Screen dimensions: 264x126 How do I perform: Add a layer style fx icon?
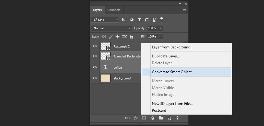pyautogui.click(x=136, y=118)
